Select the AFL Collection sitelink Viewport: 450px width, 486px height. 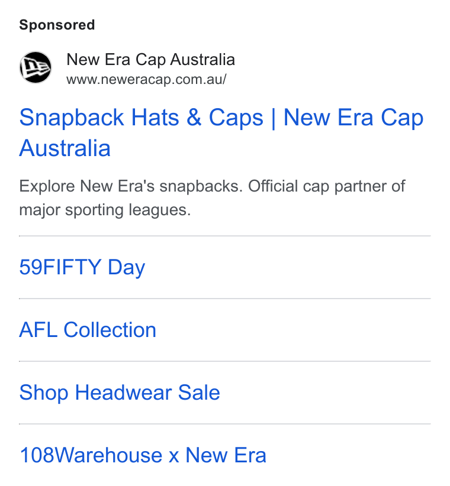pyautogui.click(x=88, y=330)
